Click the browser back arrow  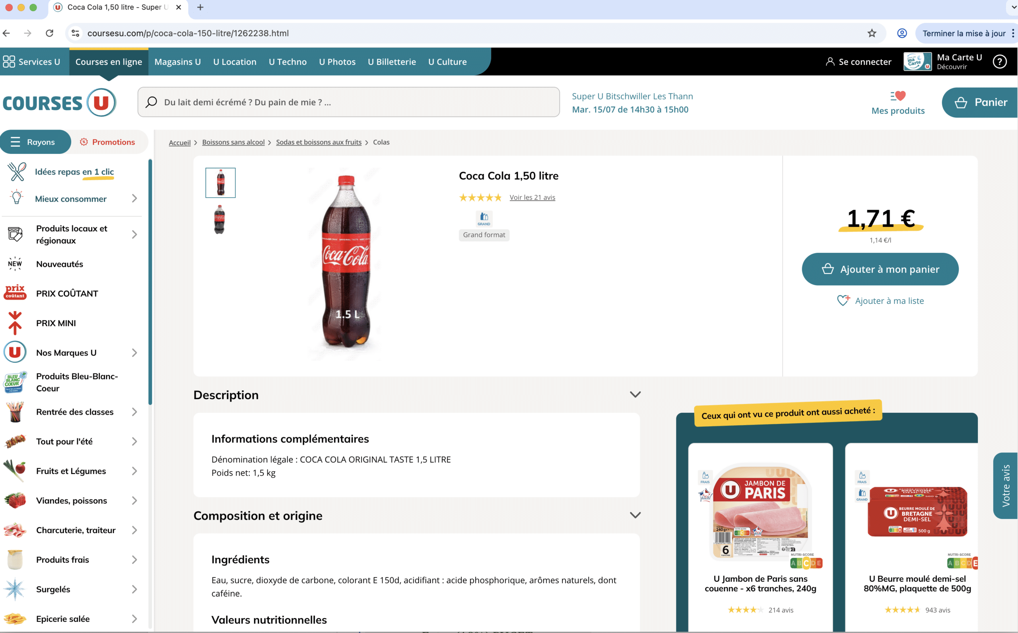[6, 33]
